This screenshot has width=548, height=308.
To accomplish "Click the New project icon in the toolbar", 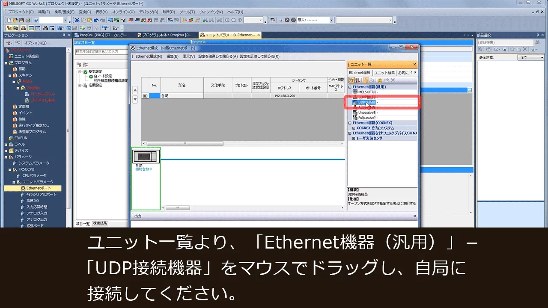I will pyautogui.click(x=9, y=20).
